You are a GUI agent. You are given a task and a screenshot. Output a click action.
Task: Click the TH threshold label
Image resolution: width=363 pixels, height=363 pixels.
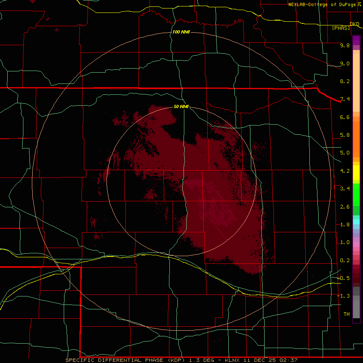point(346,314)
